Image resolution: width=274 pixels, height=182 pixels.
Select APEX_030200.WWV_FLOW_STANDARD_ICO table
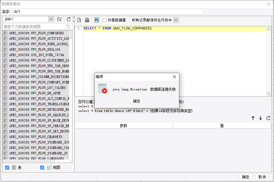[36, 142]
